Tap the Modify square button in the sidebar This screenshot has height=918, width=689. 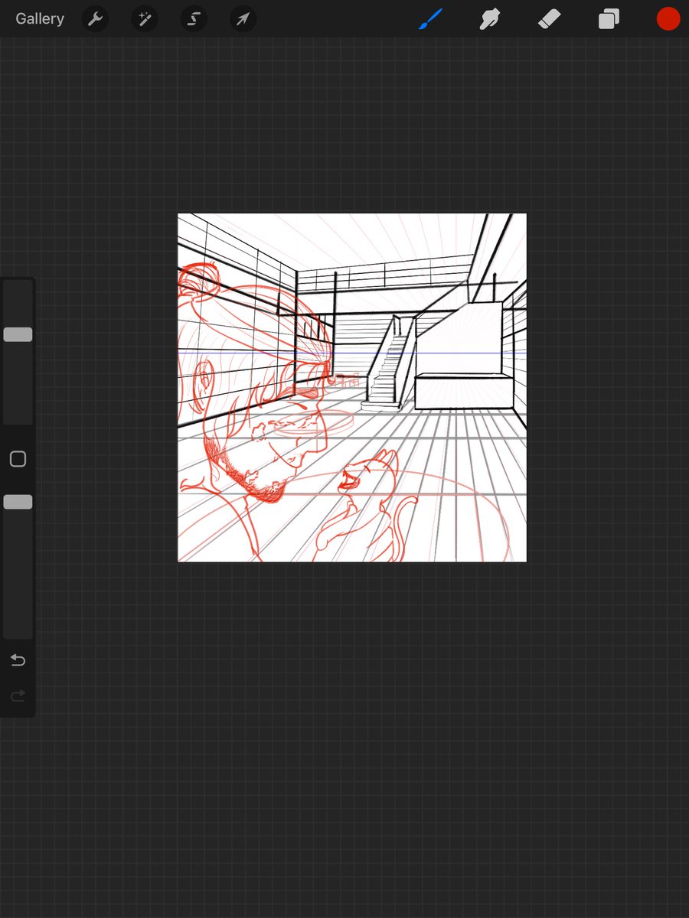pos(18,459)
